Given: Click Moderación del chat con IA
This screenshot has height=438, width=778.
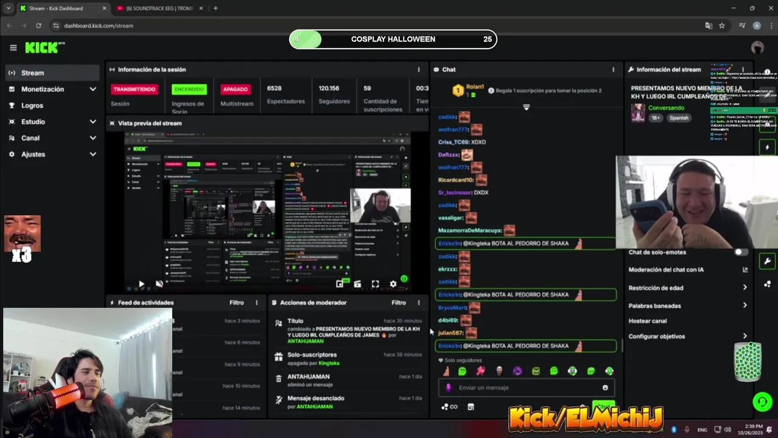Looking at the screenshot, I should pos(666,269).
